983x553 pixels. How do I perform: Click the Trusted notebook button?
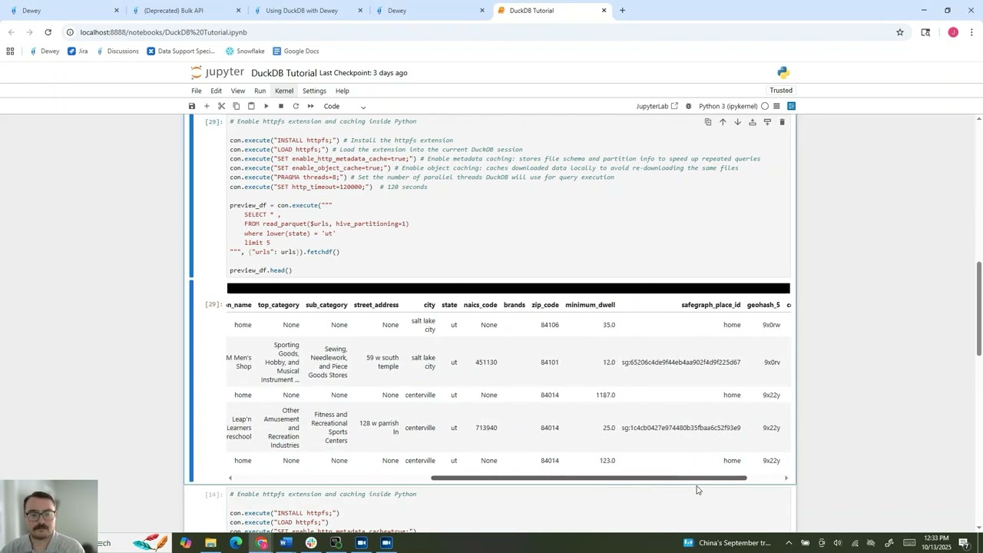[781, 90]
